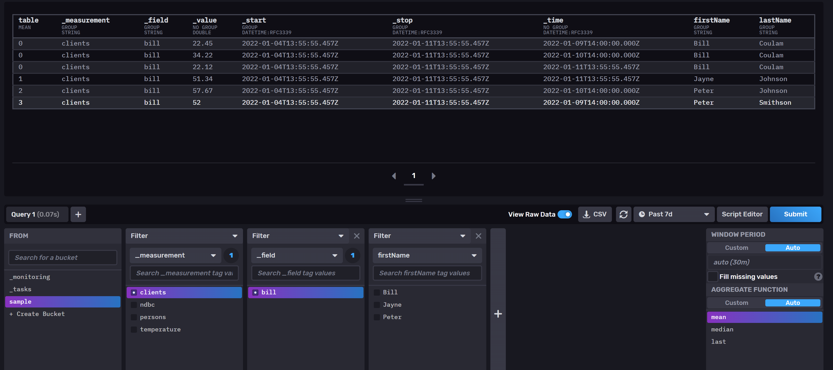This screenshot has height=370, width=833.
Task: Click the _measurement filter count badge
Action: (x=231, y=255)
